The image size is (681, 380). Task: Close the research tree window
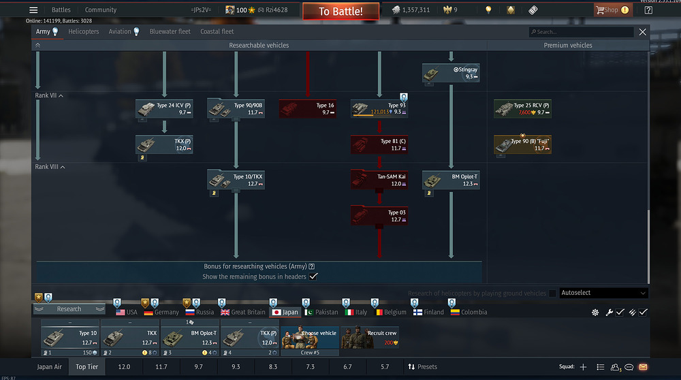642,32
